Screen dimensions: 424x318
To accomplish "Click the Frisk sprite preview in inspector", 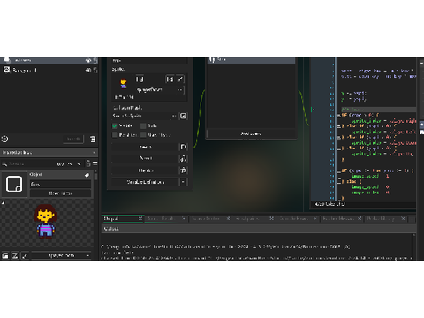I will [x=45, y=221].
